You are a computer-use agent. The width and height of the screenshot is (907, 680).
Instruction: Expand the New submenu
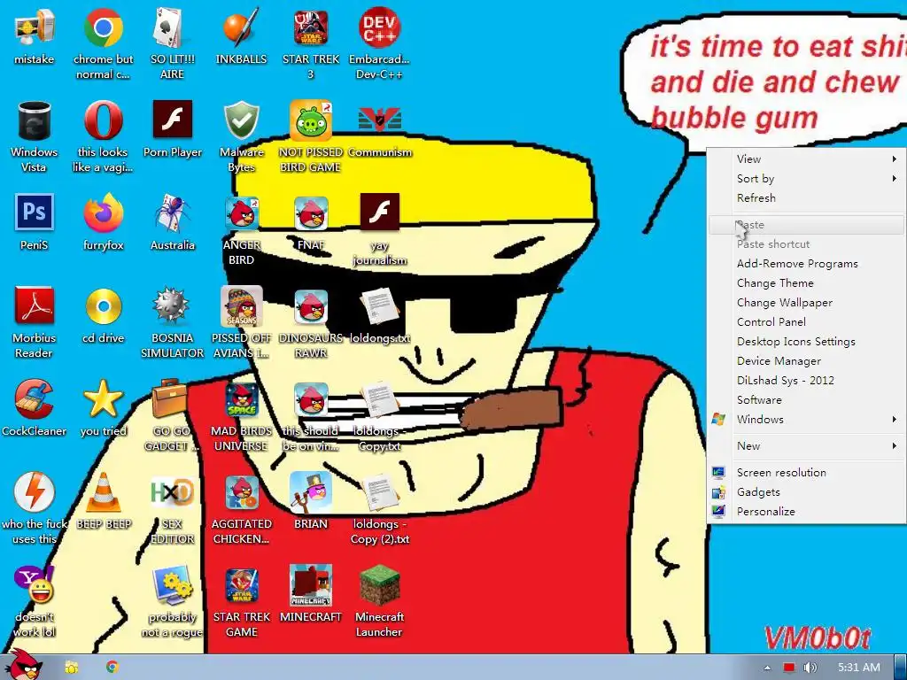coord(806,446)
